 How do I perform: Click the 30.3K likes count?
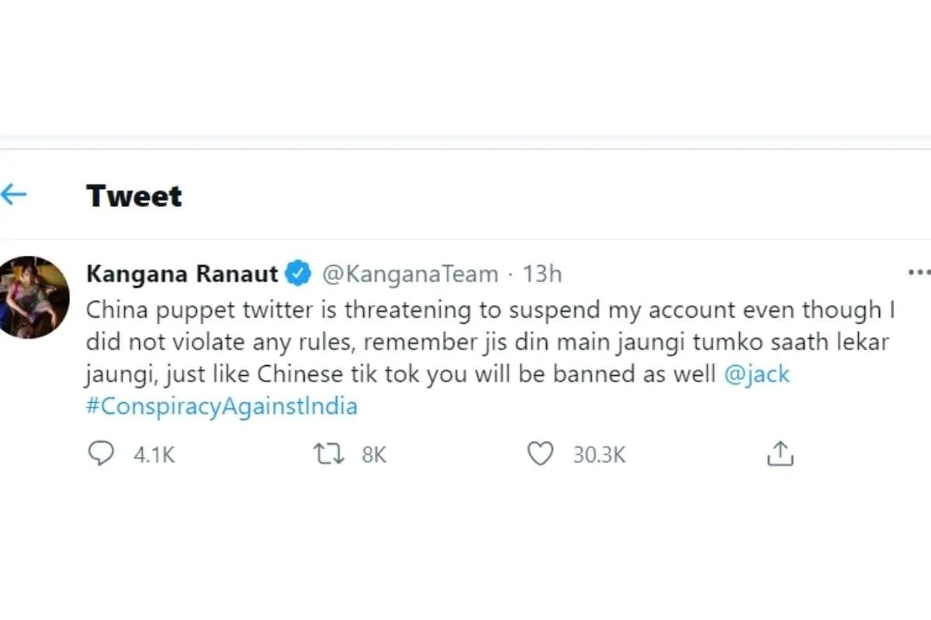pos(599,455)
